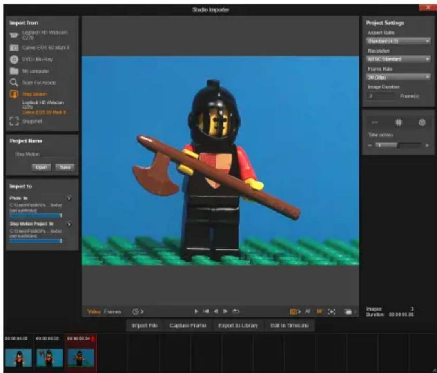Step forward one frame
Viewport: 437px width, 373px height.
pos(225,311)
